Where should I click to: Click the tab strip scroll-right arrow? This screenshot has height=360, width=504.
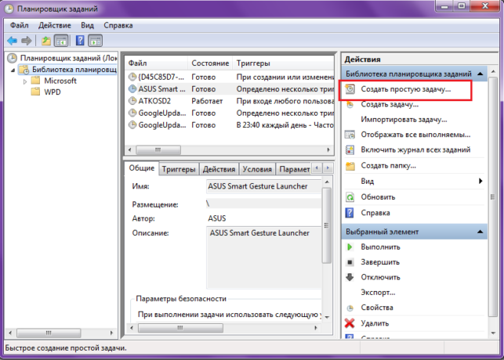[328, 167]
